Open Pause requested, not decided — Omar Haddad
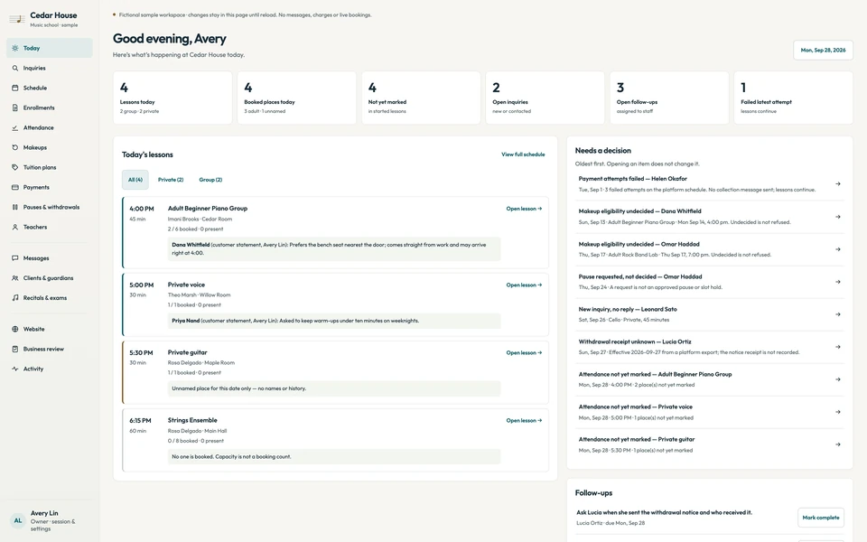 pos(710,282)
